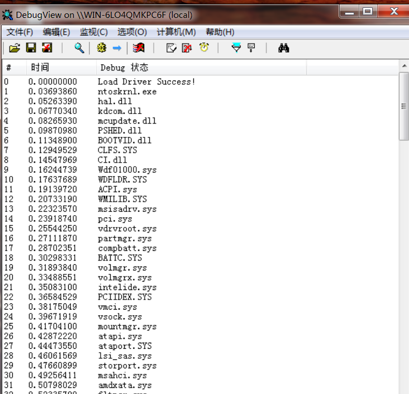The height and width of the screenshot is (394, 409).
Task: Select the PSHED.dll row
Action: coord(201,131)
